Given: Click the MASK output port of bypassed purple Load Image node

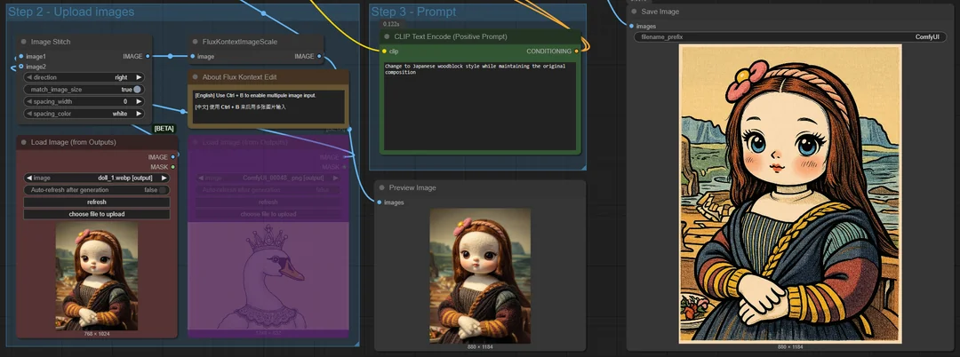Looking at the screenshot, I should [344, 167].
